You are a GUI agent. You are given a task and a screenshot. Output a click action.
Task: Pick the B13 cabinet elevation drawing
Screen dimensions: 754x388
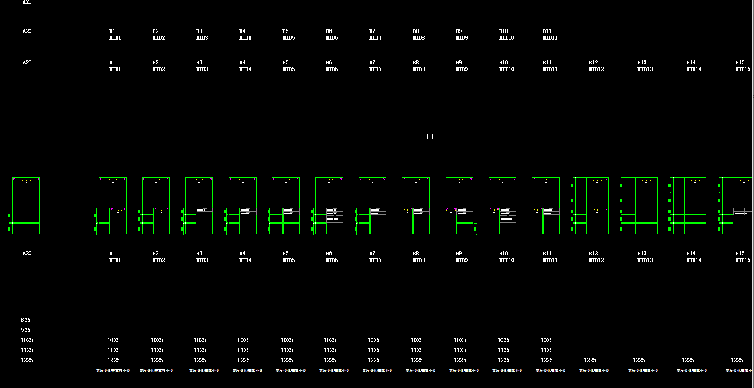(x=639, y=206)
